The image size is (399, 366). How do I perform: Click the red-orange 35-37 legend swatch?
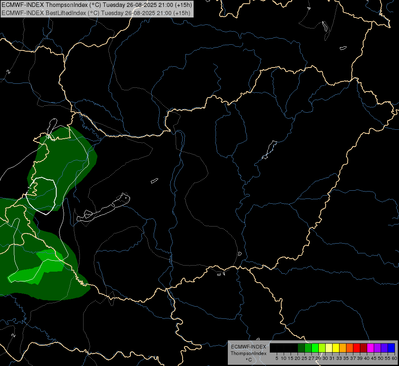350,348
